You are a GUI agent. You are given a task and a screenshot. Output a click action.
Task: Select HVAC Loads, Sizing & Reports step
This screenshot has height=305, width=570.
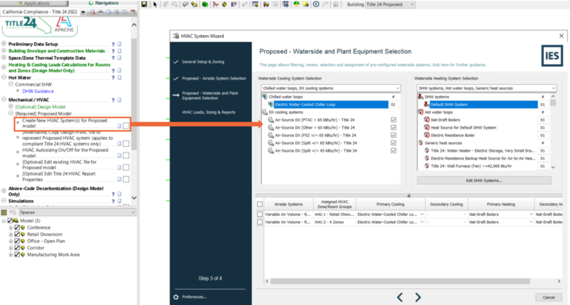pos(209,112)
